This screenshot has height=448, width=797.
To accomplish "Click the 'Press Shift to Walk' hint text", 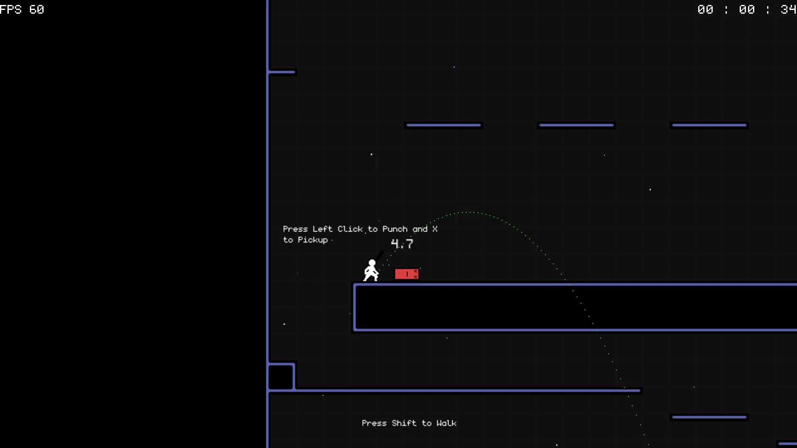I will pos(409,423).
